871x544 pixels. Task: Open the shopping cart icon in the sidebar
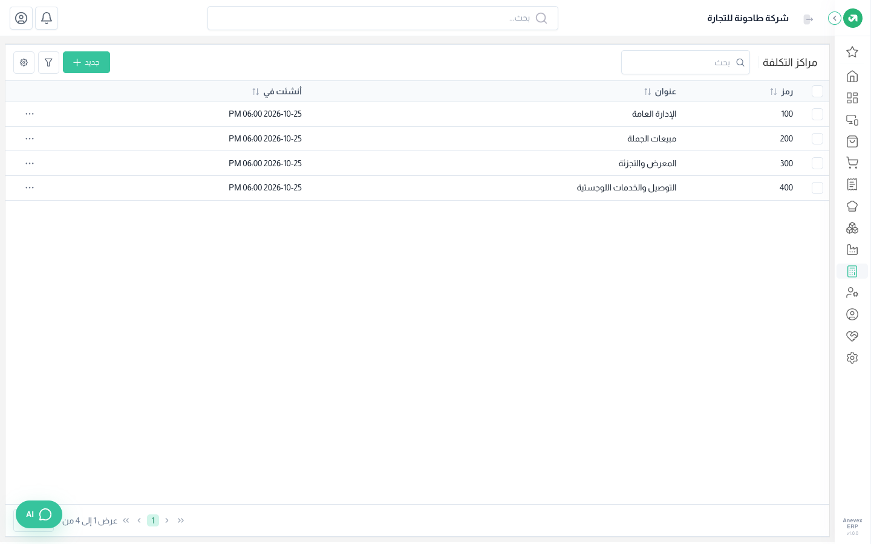click(x=852, y=163)
